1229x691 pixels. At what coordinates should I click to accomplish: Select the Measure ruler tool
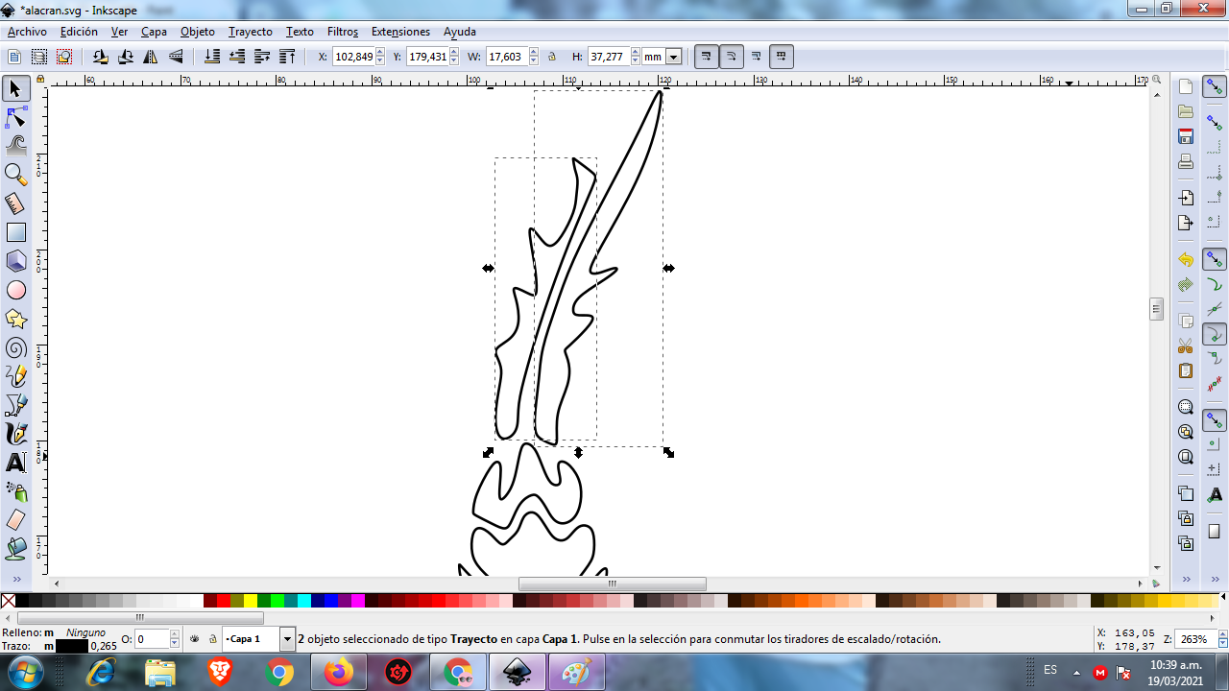pyautogui.click(x=15, y=203)
